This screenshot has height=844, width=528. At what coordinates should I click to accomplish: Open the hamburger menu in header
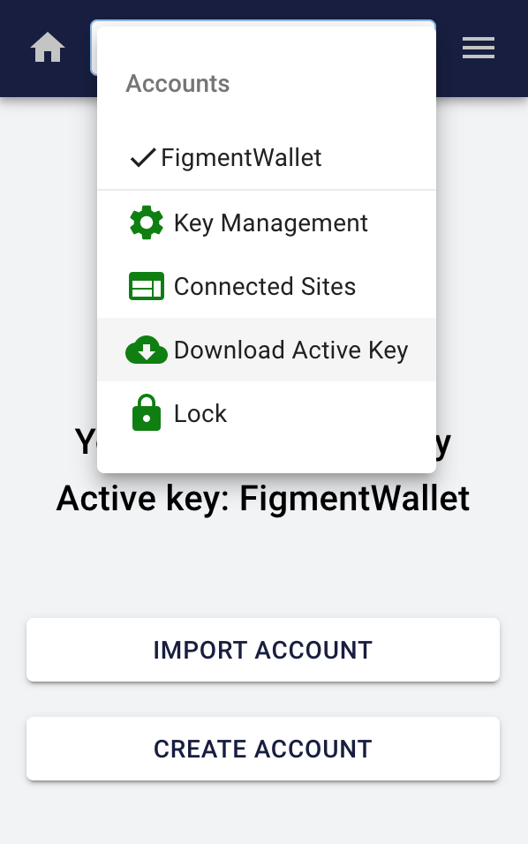click(478, 48)
